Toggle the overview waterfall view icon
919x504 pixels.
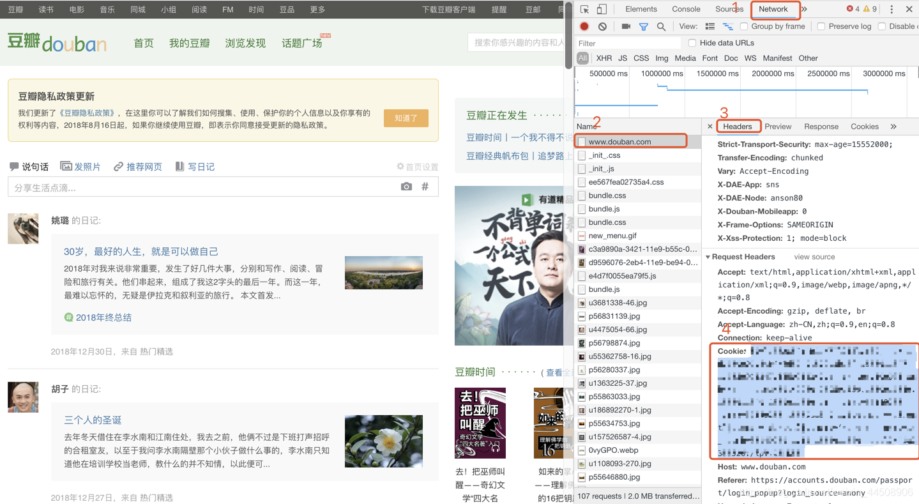point(727,27)
